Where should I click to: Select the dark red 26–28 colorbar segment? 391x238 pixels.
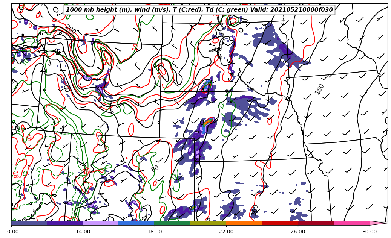[316, 223]
